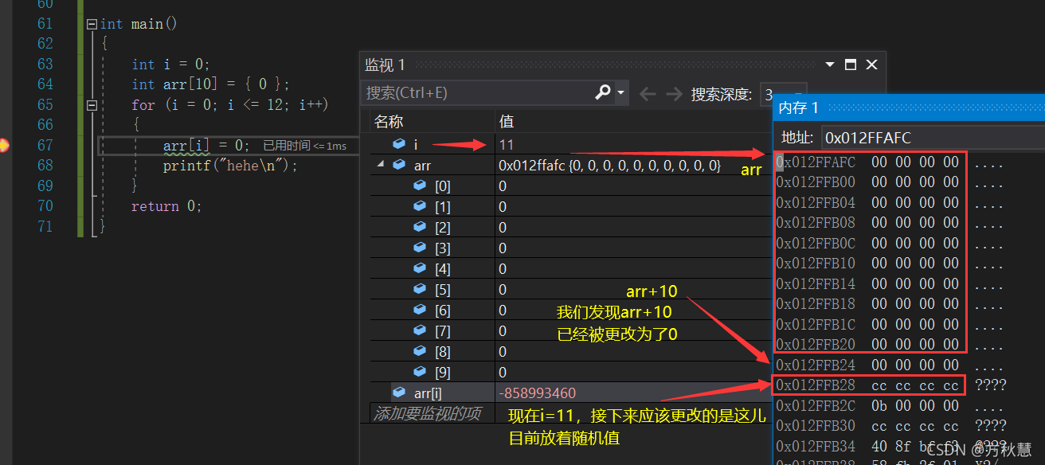Maximize the Watch 1 panel
Viewport: 1045px width, 465px height.
(x=851, y=65)
